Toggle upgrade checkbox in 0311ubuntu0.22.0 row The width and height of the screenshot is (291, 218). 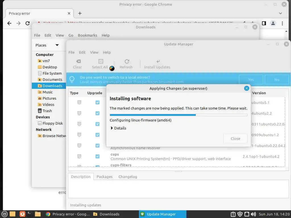point(97,124)
